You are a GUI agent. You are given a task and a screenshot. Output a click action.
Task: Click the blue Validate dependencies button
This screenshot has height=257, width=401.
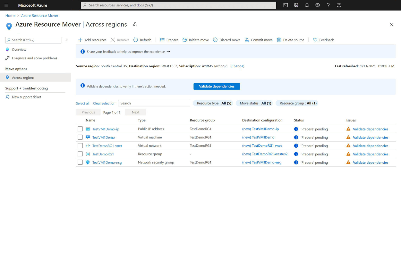click(217, 87)
